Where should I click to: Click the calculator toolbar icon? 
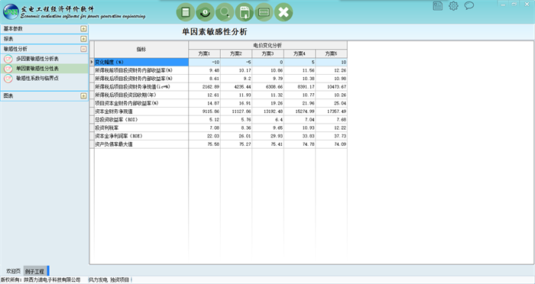pyautogui.click(x=185, y=13)
